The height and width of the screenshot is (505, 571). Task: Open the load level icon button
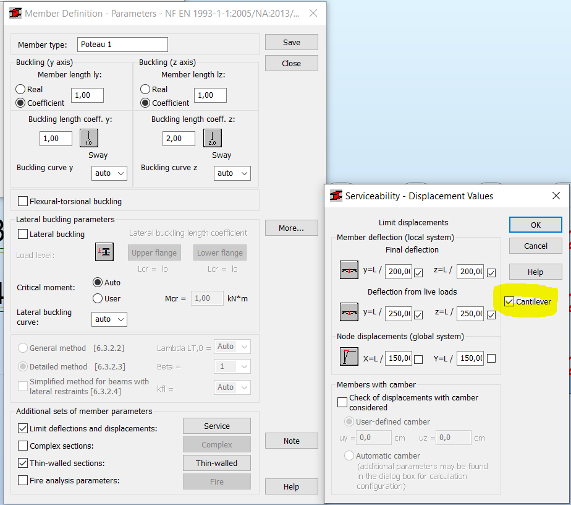(x=104, y=252)
